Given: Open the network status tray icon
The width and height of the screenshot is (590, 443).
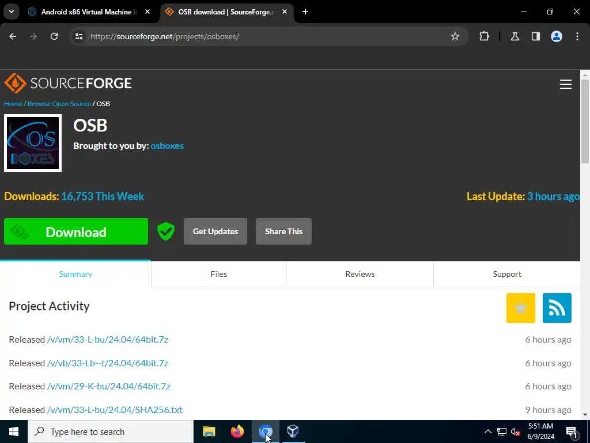Looking at the screenshot, I should (502, 431).
